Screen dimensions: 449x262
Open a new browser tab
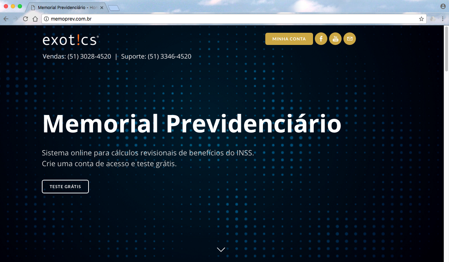click(x=114, y=8)
